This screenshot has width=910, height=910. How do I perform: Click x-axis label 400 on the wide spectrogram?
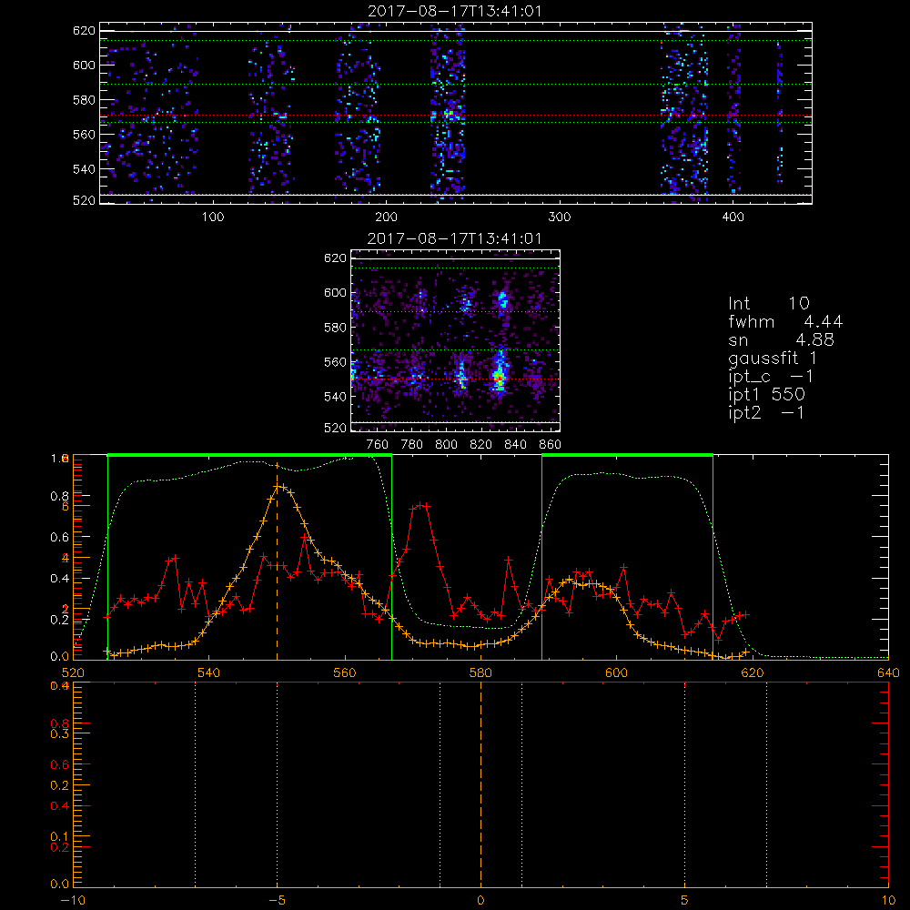pyautogui.click(x=733, y=217)
